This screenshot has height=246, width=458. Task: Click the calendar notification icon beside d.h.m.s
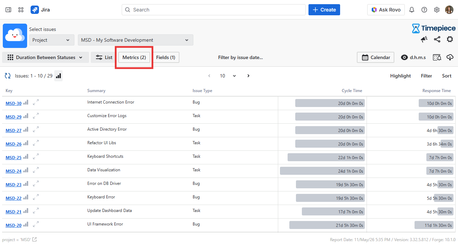(x=437, y=57)
